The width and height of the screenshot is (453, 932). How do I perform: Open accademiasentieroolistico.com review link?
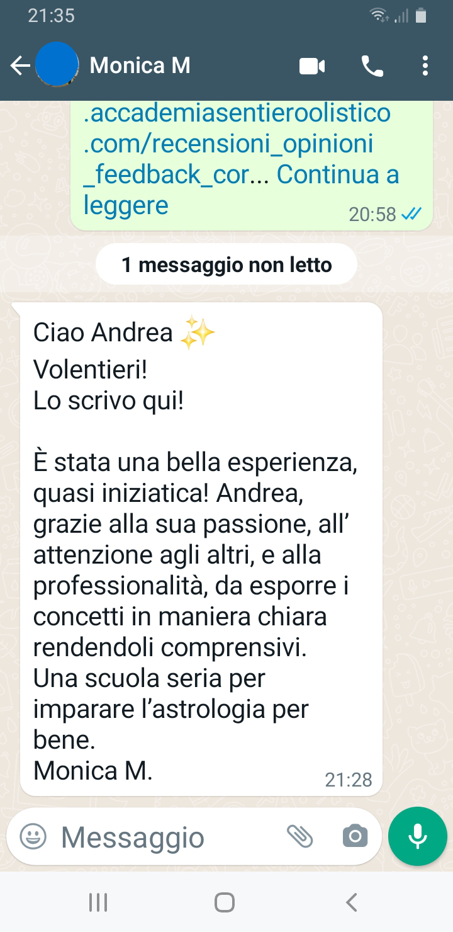coord(237,144)
